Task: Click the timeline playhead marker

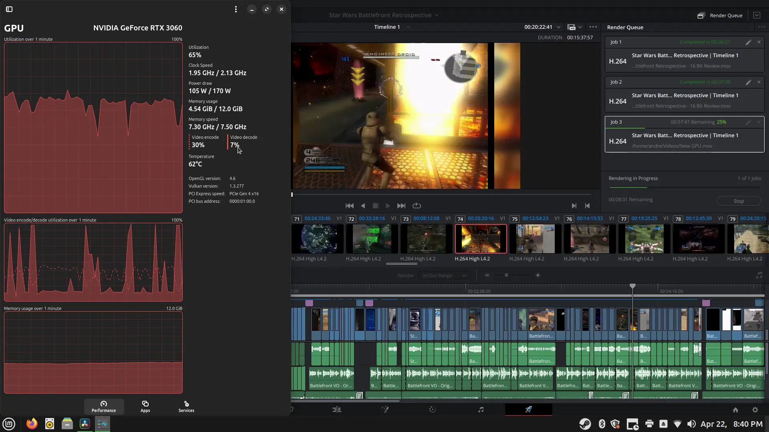Action: click(x=632, y=286)
